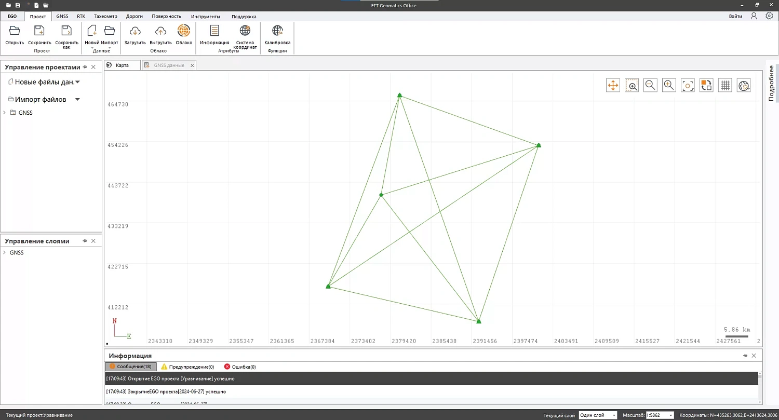Open the GNSS данные document tab
Viewport: 779px width, 420px height.
tap(169, 65)
